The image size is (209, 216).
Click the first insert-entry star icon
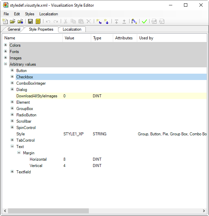coord(99,21)
